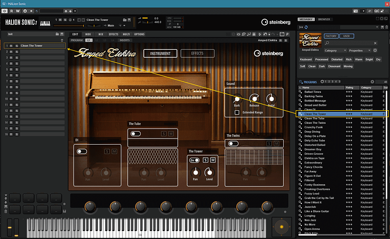Open the undo history dropdown arrow
This screenshot has height=239, width=390.
[270, 34]
